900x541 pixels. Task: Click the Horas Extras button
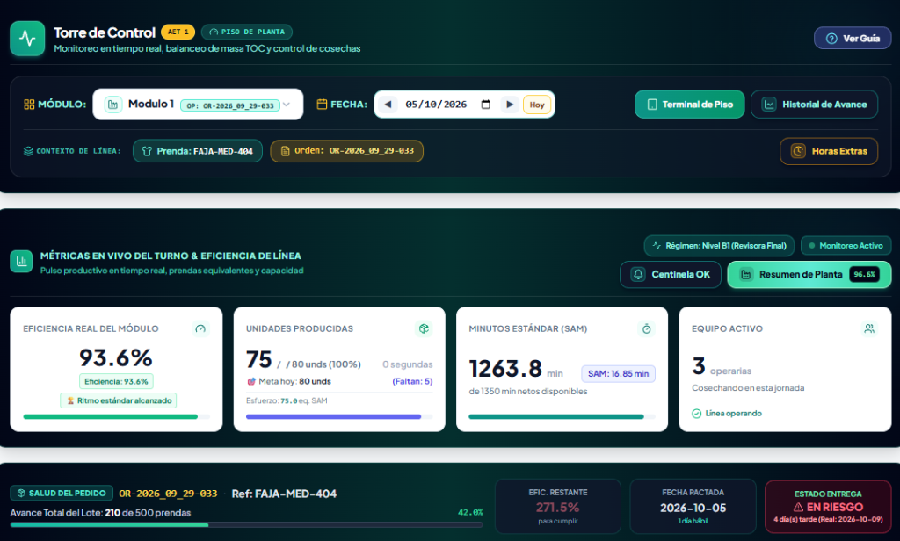coord(829,151)
